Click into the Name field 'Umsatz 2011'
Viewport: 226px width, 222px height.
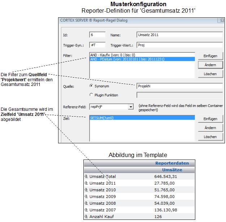coord(179,35)
